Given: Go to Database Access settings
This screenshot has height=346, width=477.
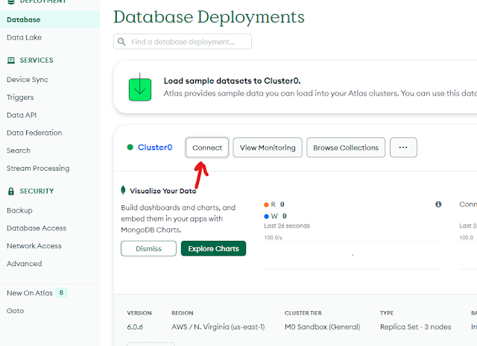Looking at the screenshot, I should pos(37,228).
